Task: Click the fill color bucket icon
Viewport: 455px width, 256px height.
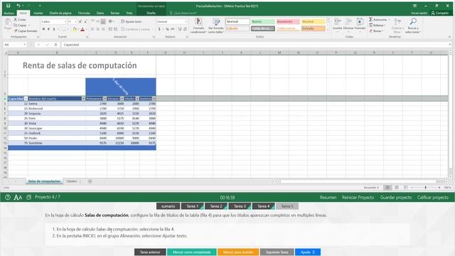Action: pyautogui.click(x=74, y=29)
